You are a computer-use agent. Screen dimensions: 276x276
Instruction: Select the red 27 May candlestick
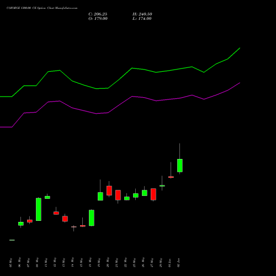click(x=153, y=194)
